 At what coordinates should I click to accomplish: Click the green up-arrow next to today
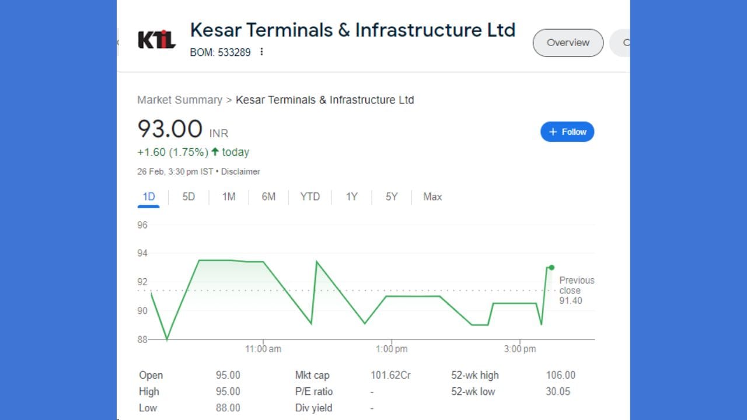click(215, 152)
